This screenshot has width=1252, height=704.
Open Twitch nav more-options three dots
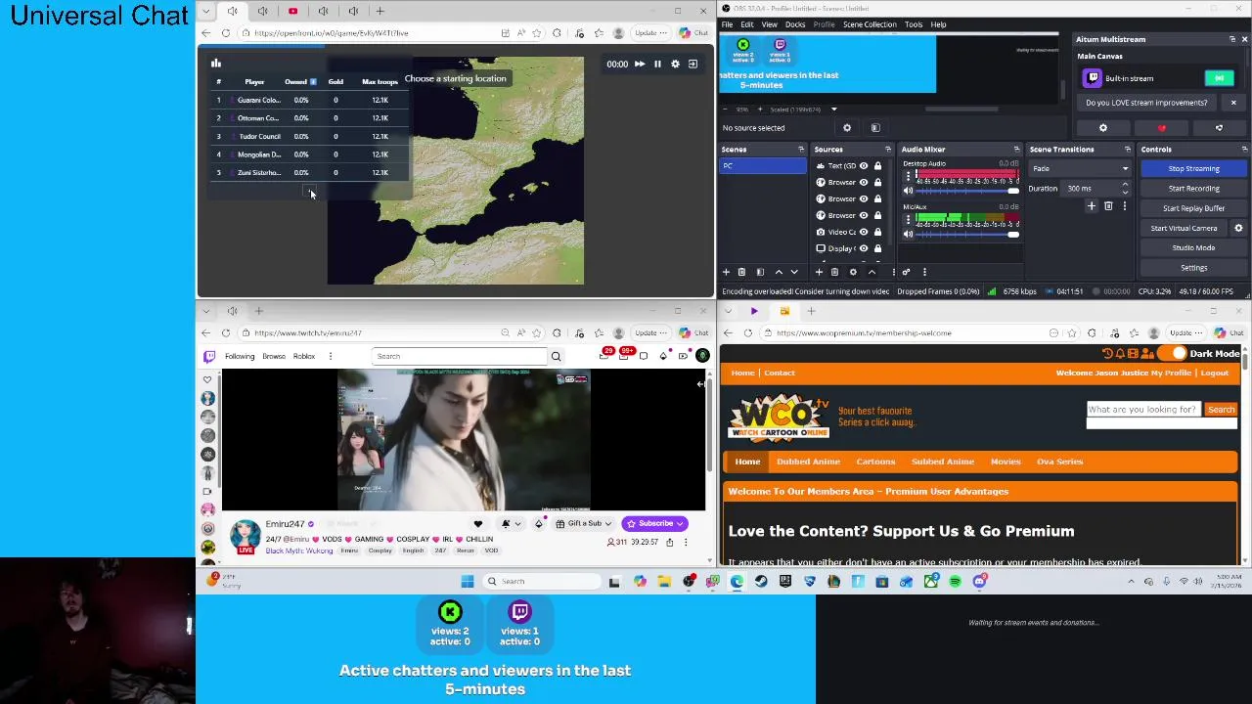(x=331, y=356)
